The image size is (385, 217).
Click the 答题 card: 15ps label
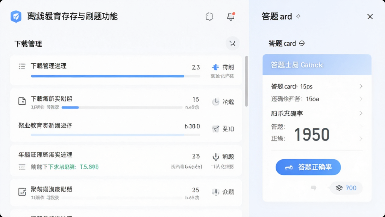coord(292,86)
